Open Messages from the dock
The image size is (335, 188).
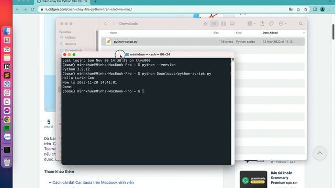[7, 128]
